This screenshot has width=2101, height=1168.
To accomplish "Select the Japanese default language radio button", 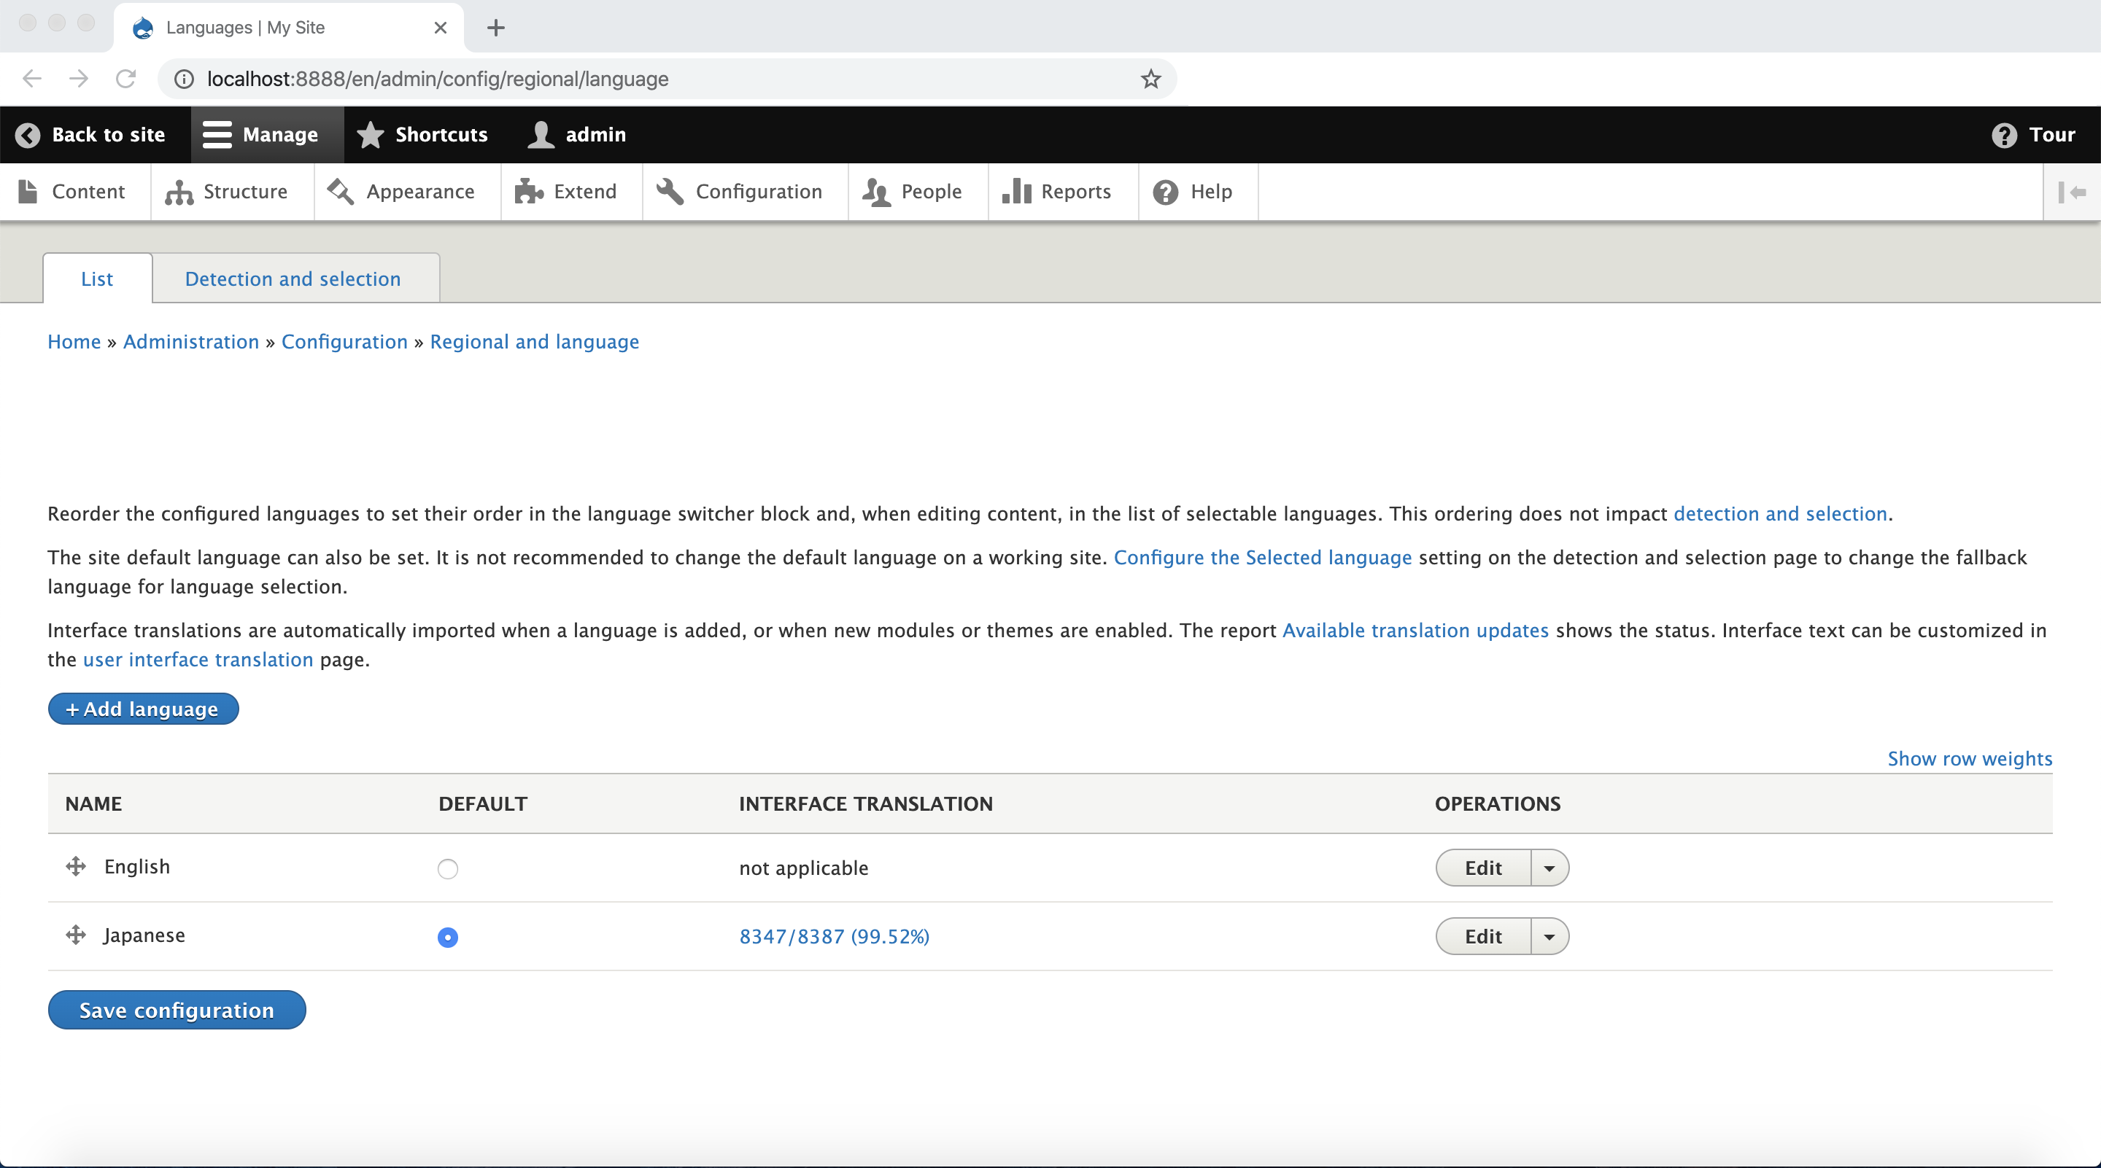I will click(446, 937).
